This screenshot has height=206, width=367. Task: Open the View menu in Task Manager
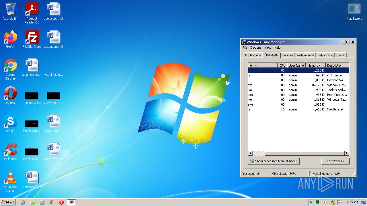268,47
